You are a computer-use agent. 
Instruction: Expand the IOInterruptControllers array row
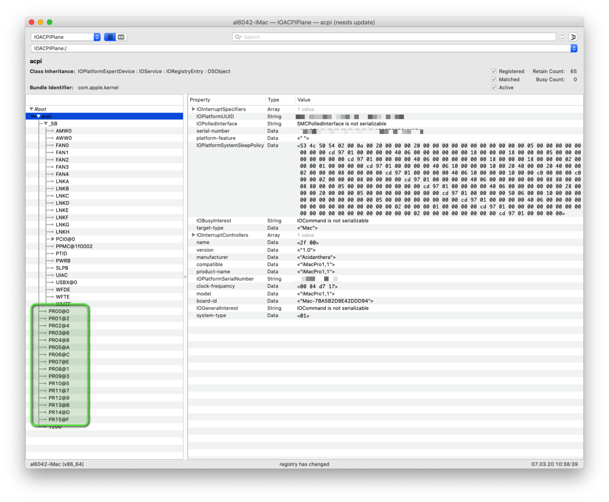pos(193,235)
